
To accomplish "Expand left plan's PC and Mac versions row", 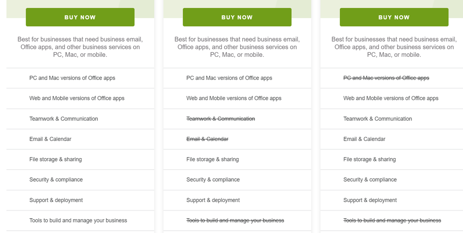I will click(x=72, y=78).
